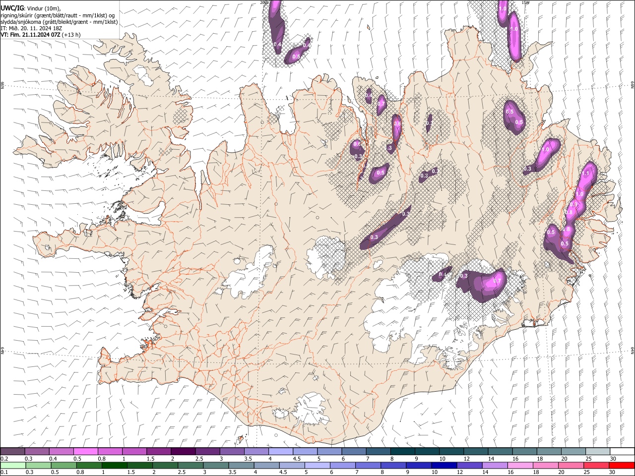Select rain scale pink swatch between 18 and 20
Image resolution: width=635 pixels, height=476 pixels.
tap(546, 466)
